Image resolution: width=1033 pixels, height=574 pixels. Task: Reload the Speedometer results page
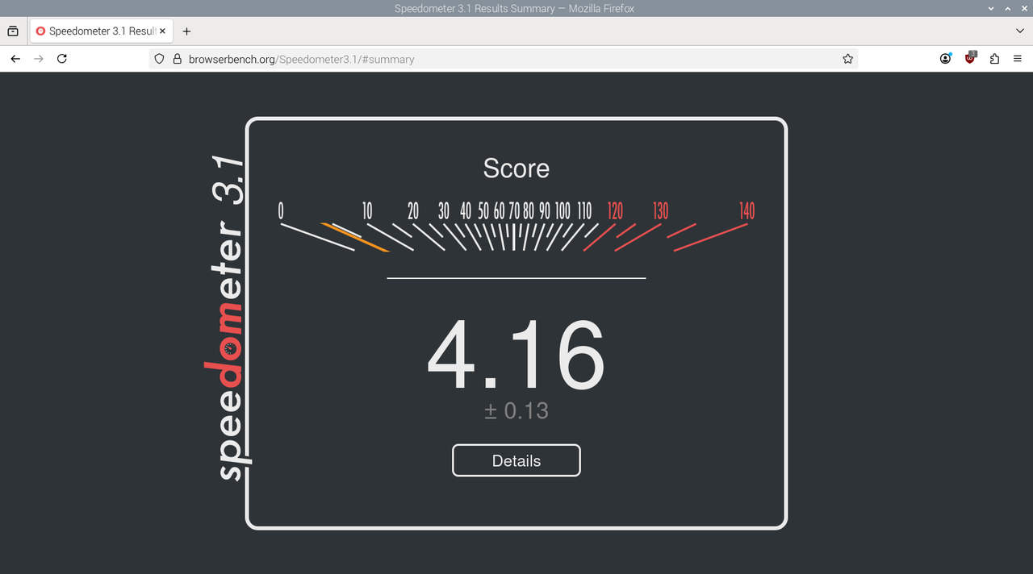[x=62, y=59]
